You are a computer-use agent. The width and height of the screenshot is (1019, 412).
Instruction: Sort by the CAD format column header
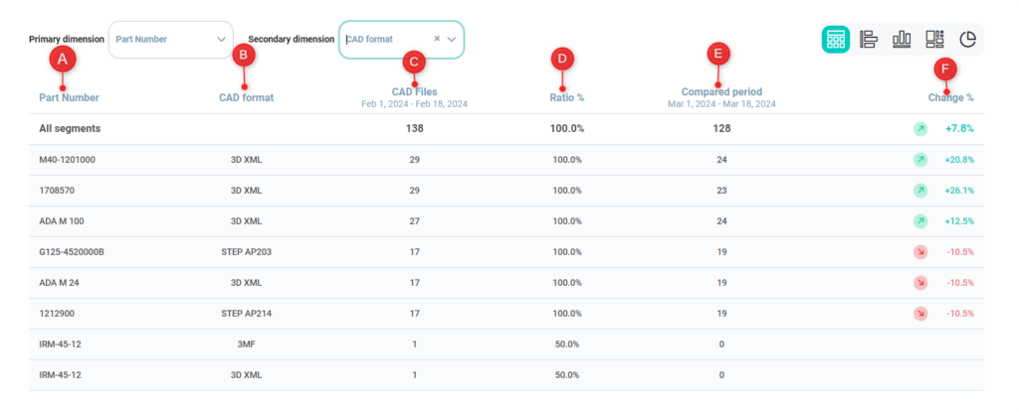click(x=246, y=98)
